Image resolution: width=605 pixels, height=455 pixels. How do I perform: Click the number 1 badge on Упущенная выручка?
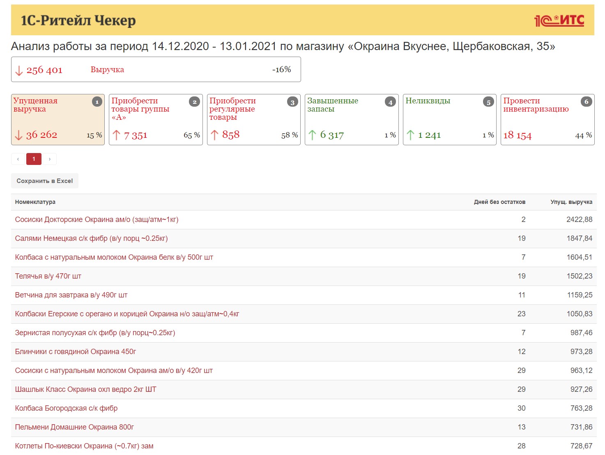[97, 102]
